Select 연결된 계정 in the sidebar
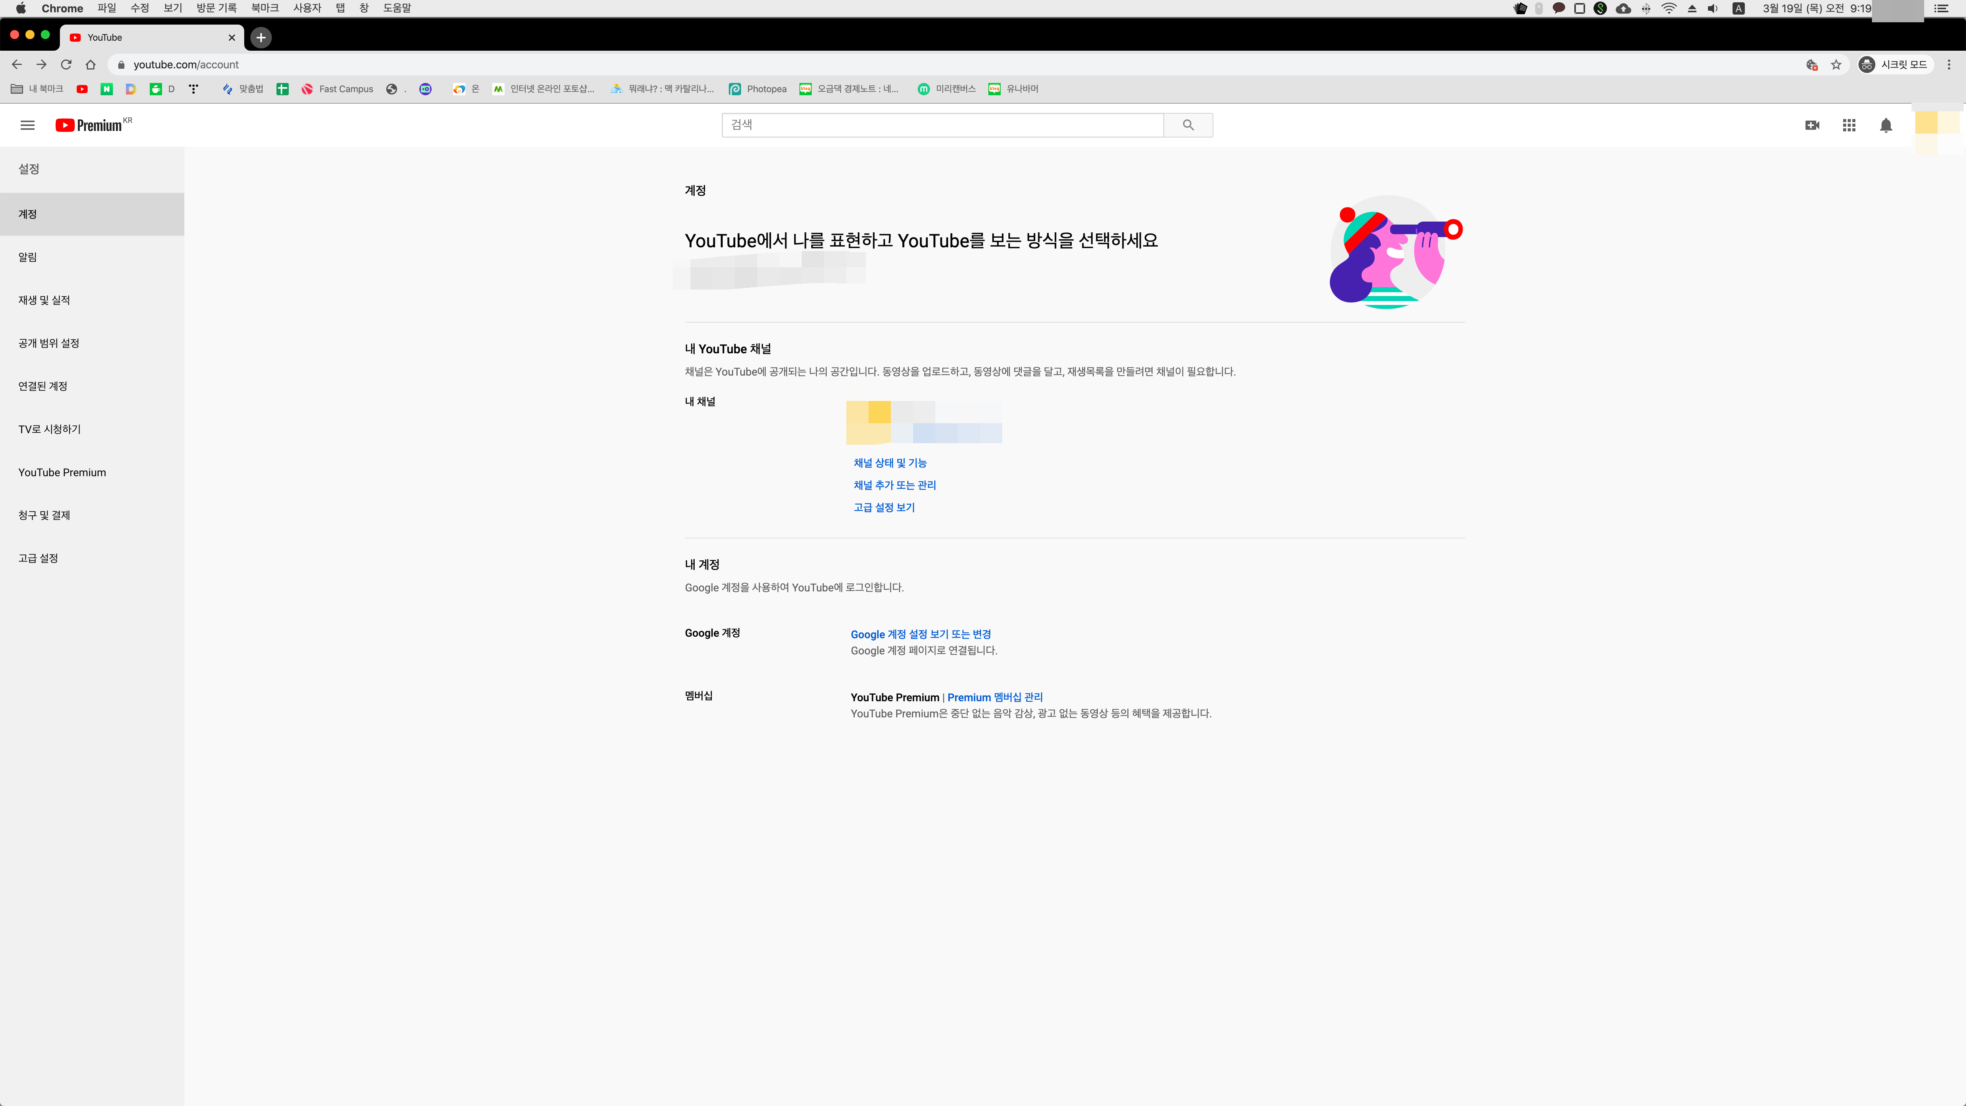The height and width of the screenshot is (1106, 1966). coord(92,386)
